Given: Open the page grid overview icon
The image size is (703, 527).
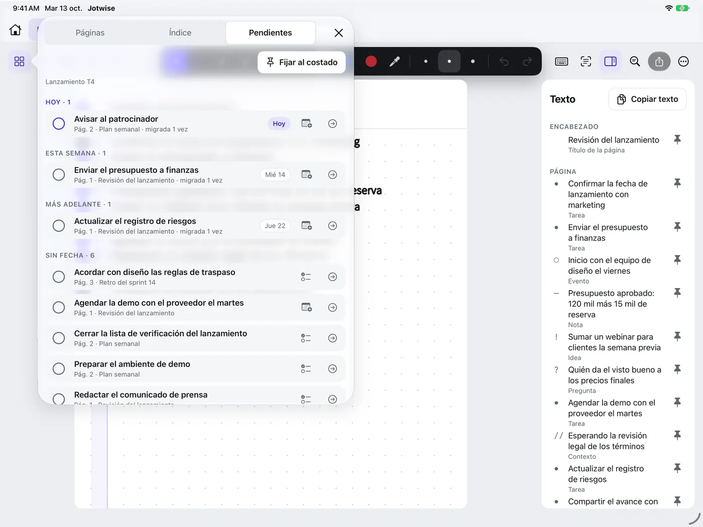Looking at the screenshot, I should 19,61.
